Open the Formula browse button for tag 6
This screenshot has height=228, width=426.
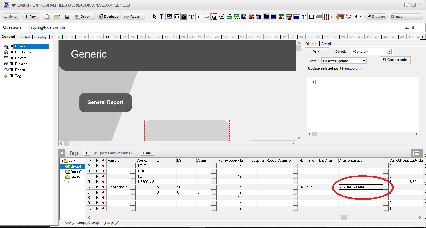(133, 187)
